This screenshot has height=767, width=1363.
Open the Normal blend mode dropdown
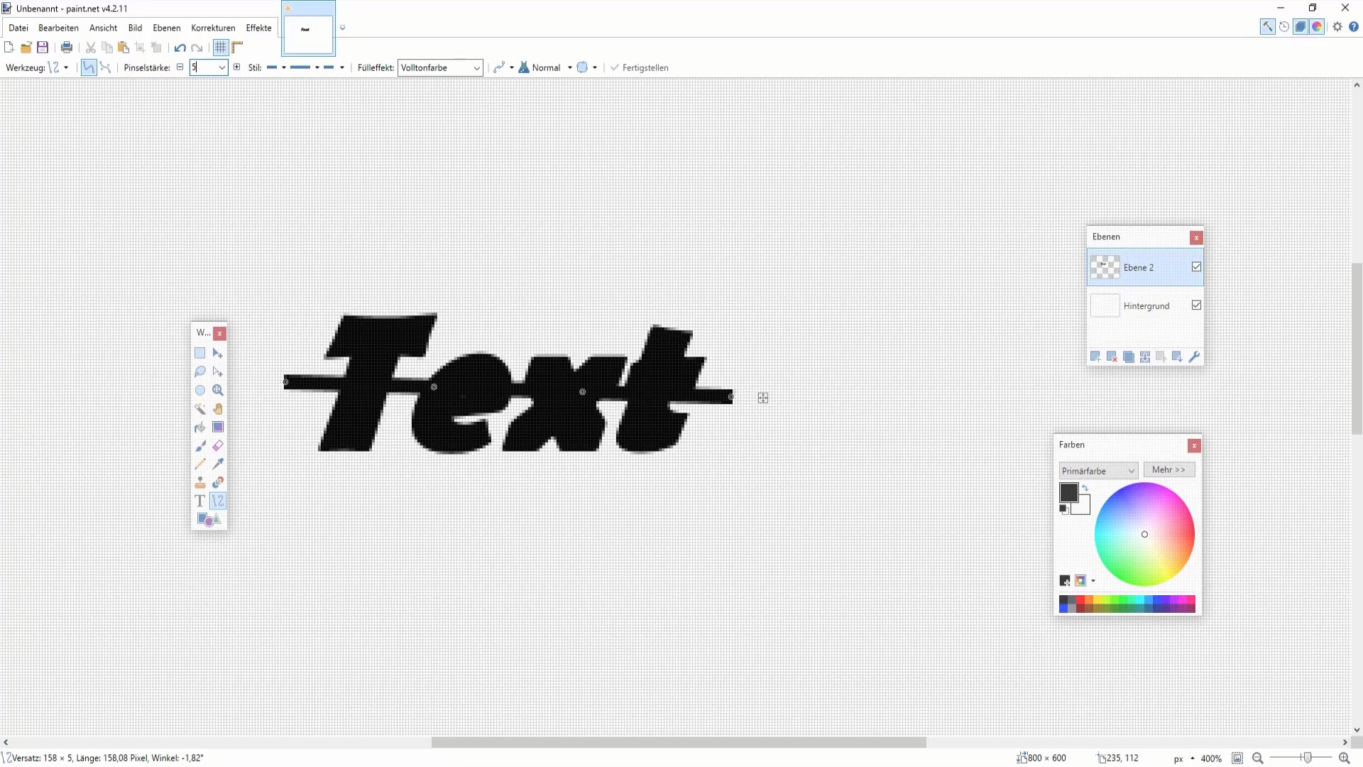coord(547,68)
